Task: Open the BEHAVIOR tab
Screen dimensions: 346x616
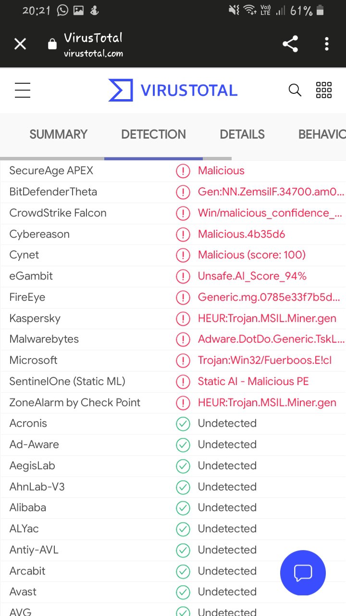Action: 322,134
